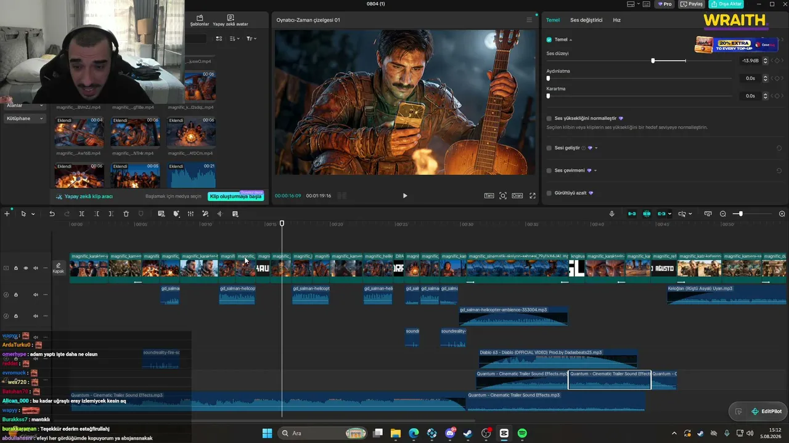
Task: Zoom out the timeline
Action: click(x=723, y=214)
